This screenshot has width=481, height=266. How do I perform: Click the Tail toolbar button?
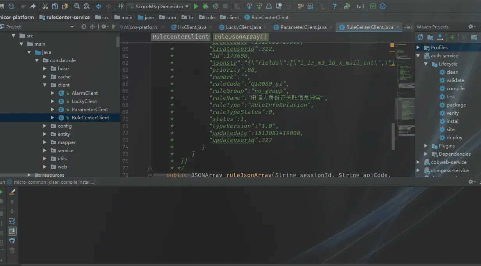(360, 6)
